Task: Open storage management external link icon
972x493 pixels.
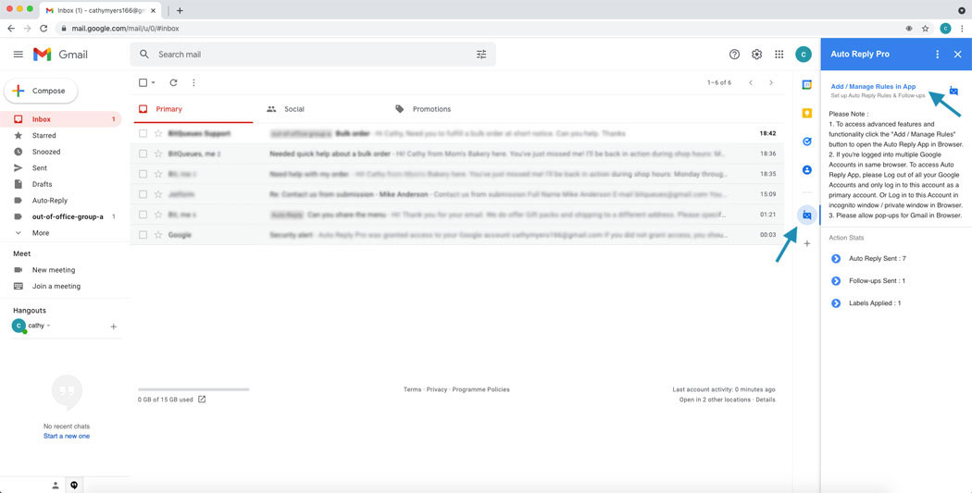Action: point(202,400)
